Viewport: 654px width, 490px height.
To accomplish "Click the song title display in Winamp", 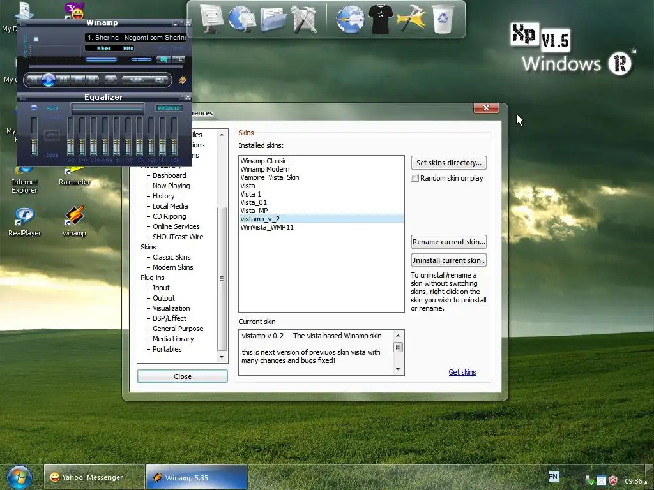I will tap(136, 38).
